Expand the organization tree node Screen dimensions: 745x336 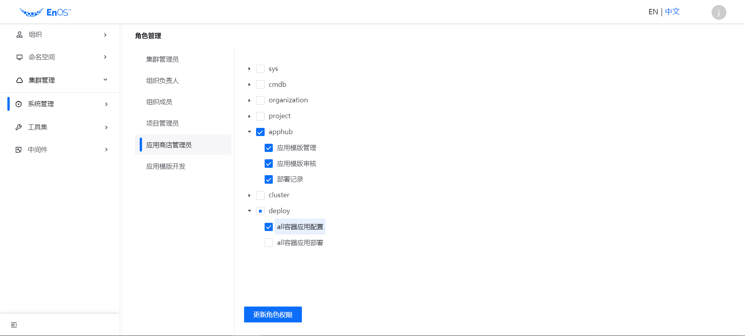click(x=249, y=100)
